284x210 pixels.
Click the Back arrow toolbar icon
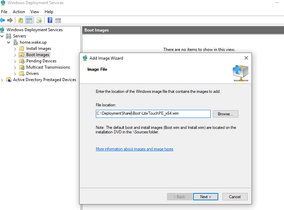click(x=2, y=20)
